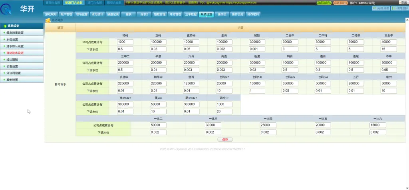409x190 pixels.
Task: Select 公告设置 in sidebar
Action: pos(22,66)
